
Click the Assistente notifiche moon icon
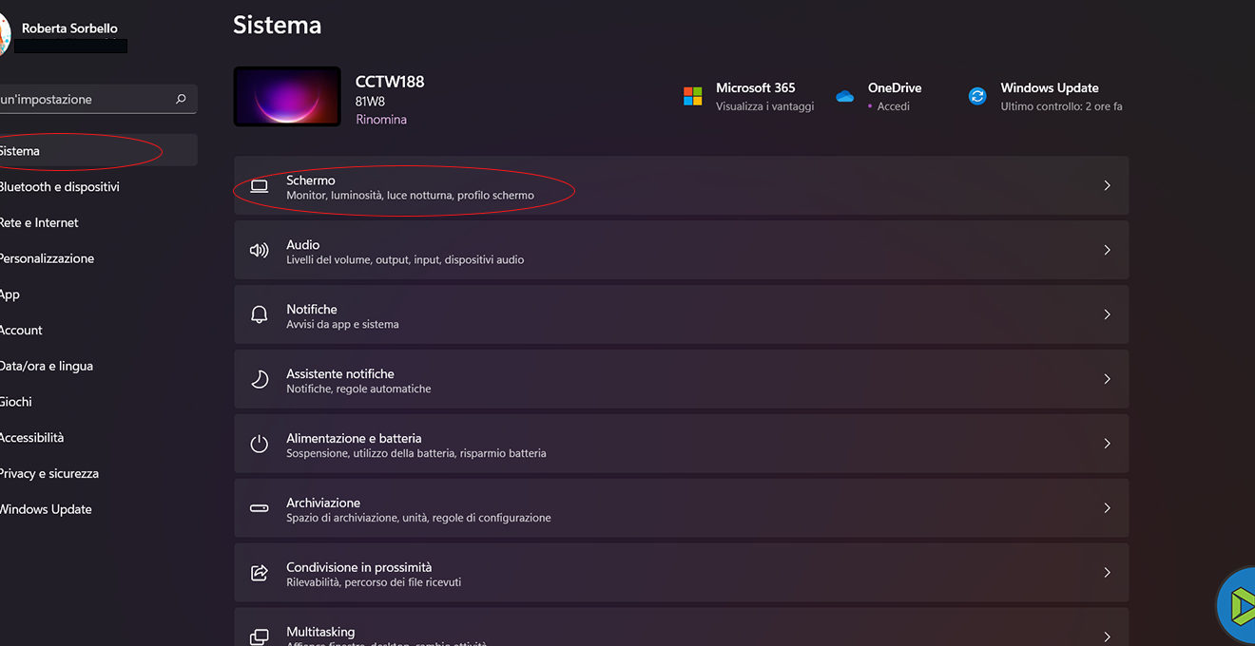click(259, 379)
